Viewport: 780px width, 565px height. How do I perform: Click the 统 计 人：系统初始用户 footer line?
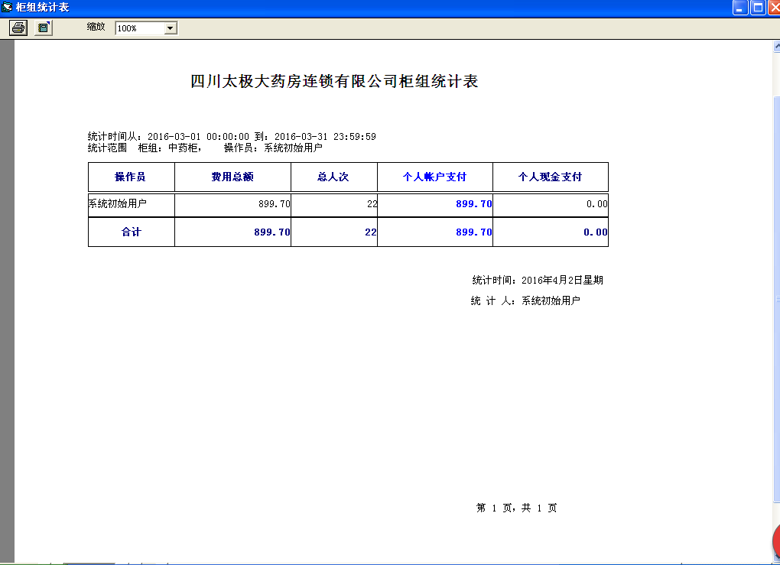[x=525, y=300]
